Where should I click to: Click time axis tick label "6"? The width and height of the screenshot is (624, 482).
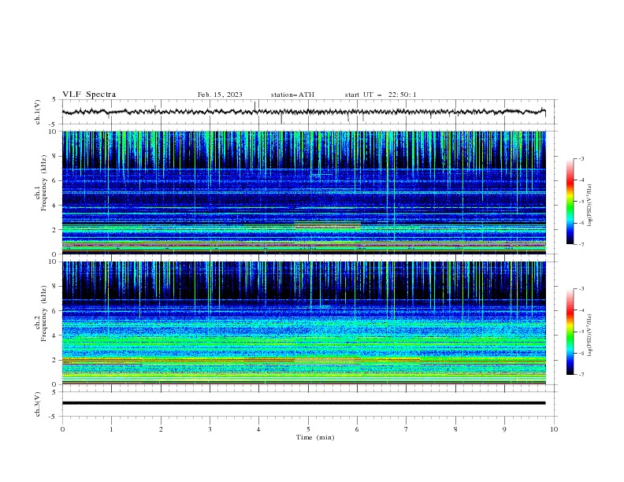coord(357,429)
